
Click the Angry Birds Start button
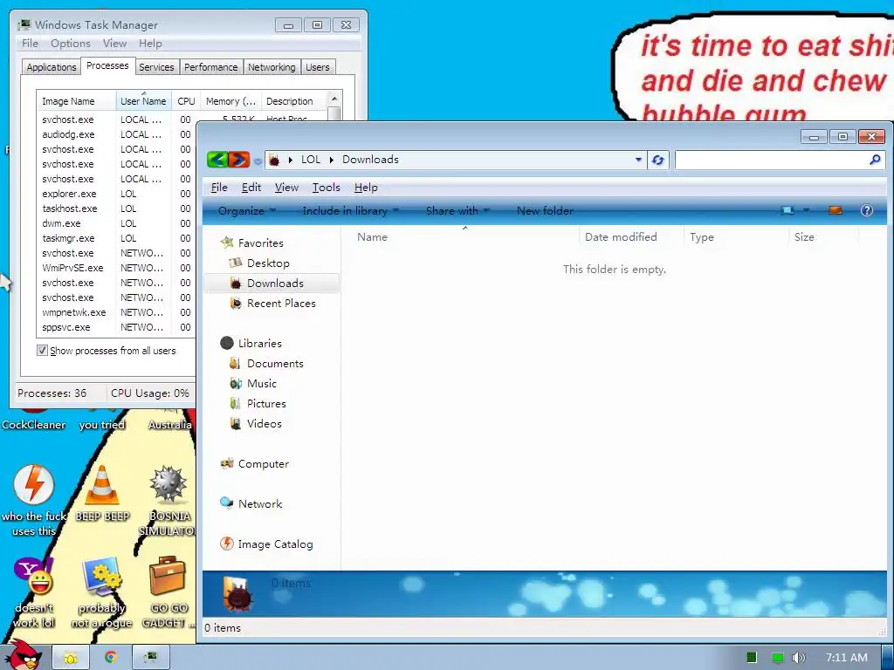coord(23,655)
